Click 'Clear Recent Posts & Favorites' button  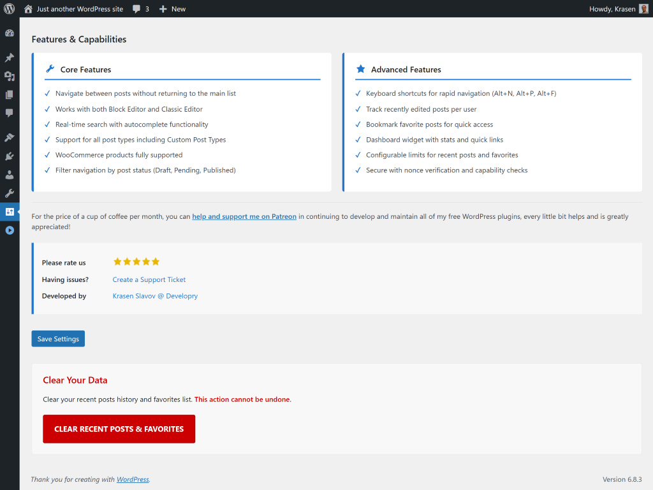[x=119, y=429]
